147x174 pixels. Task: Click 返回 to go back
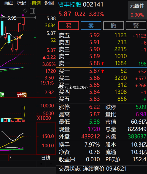point(49,3)
